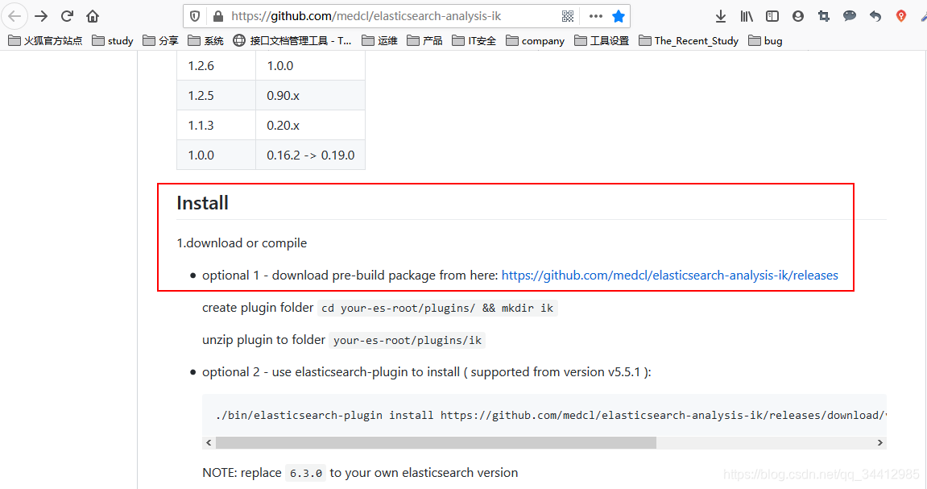
Task: Click the horizontal code scrollbar thumb
Action: 436,442
